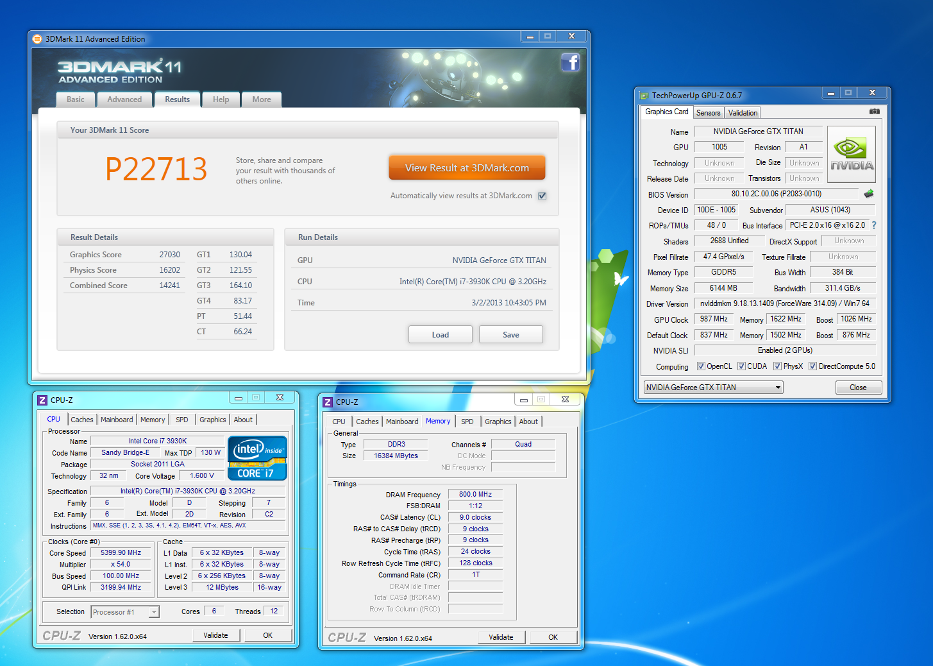
Task: Click Validate in left CPU-Z window
Action: (x=216, y=635)
